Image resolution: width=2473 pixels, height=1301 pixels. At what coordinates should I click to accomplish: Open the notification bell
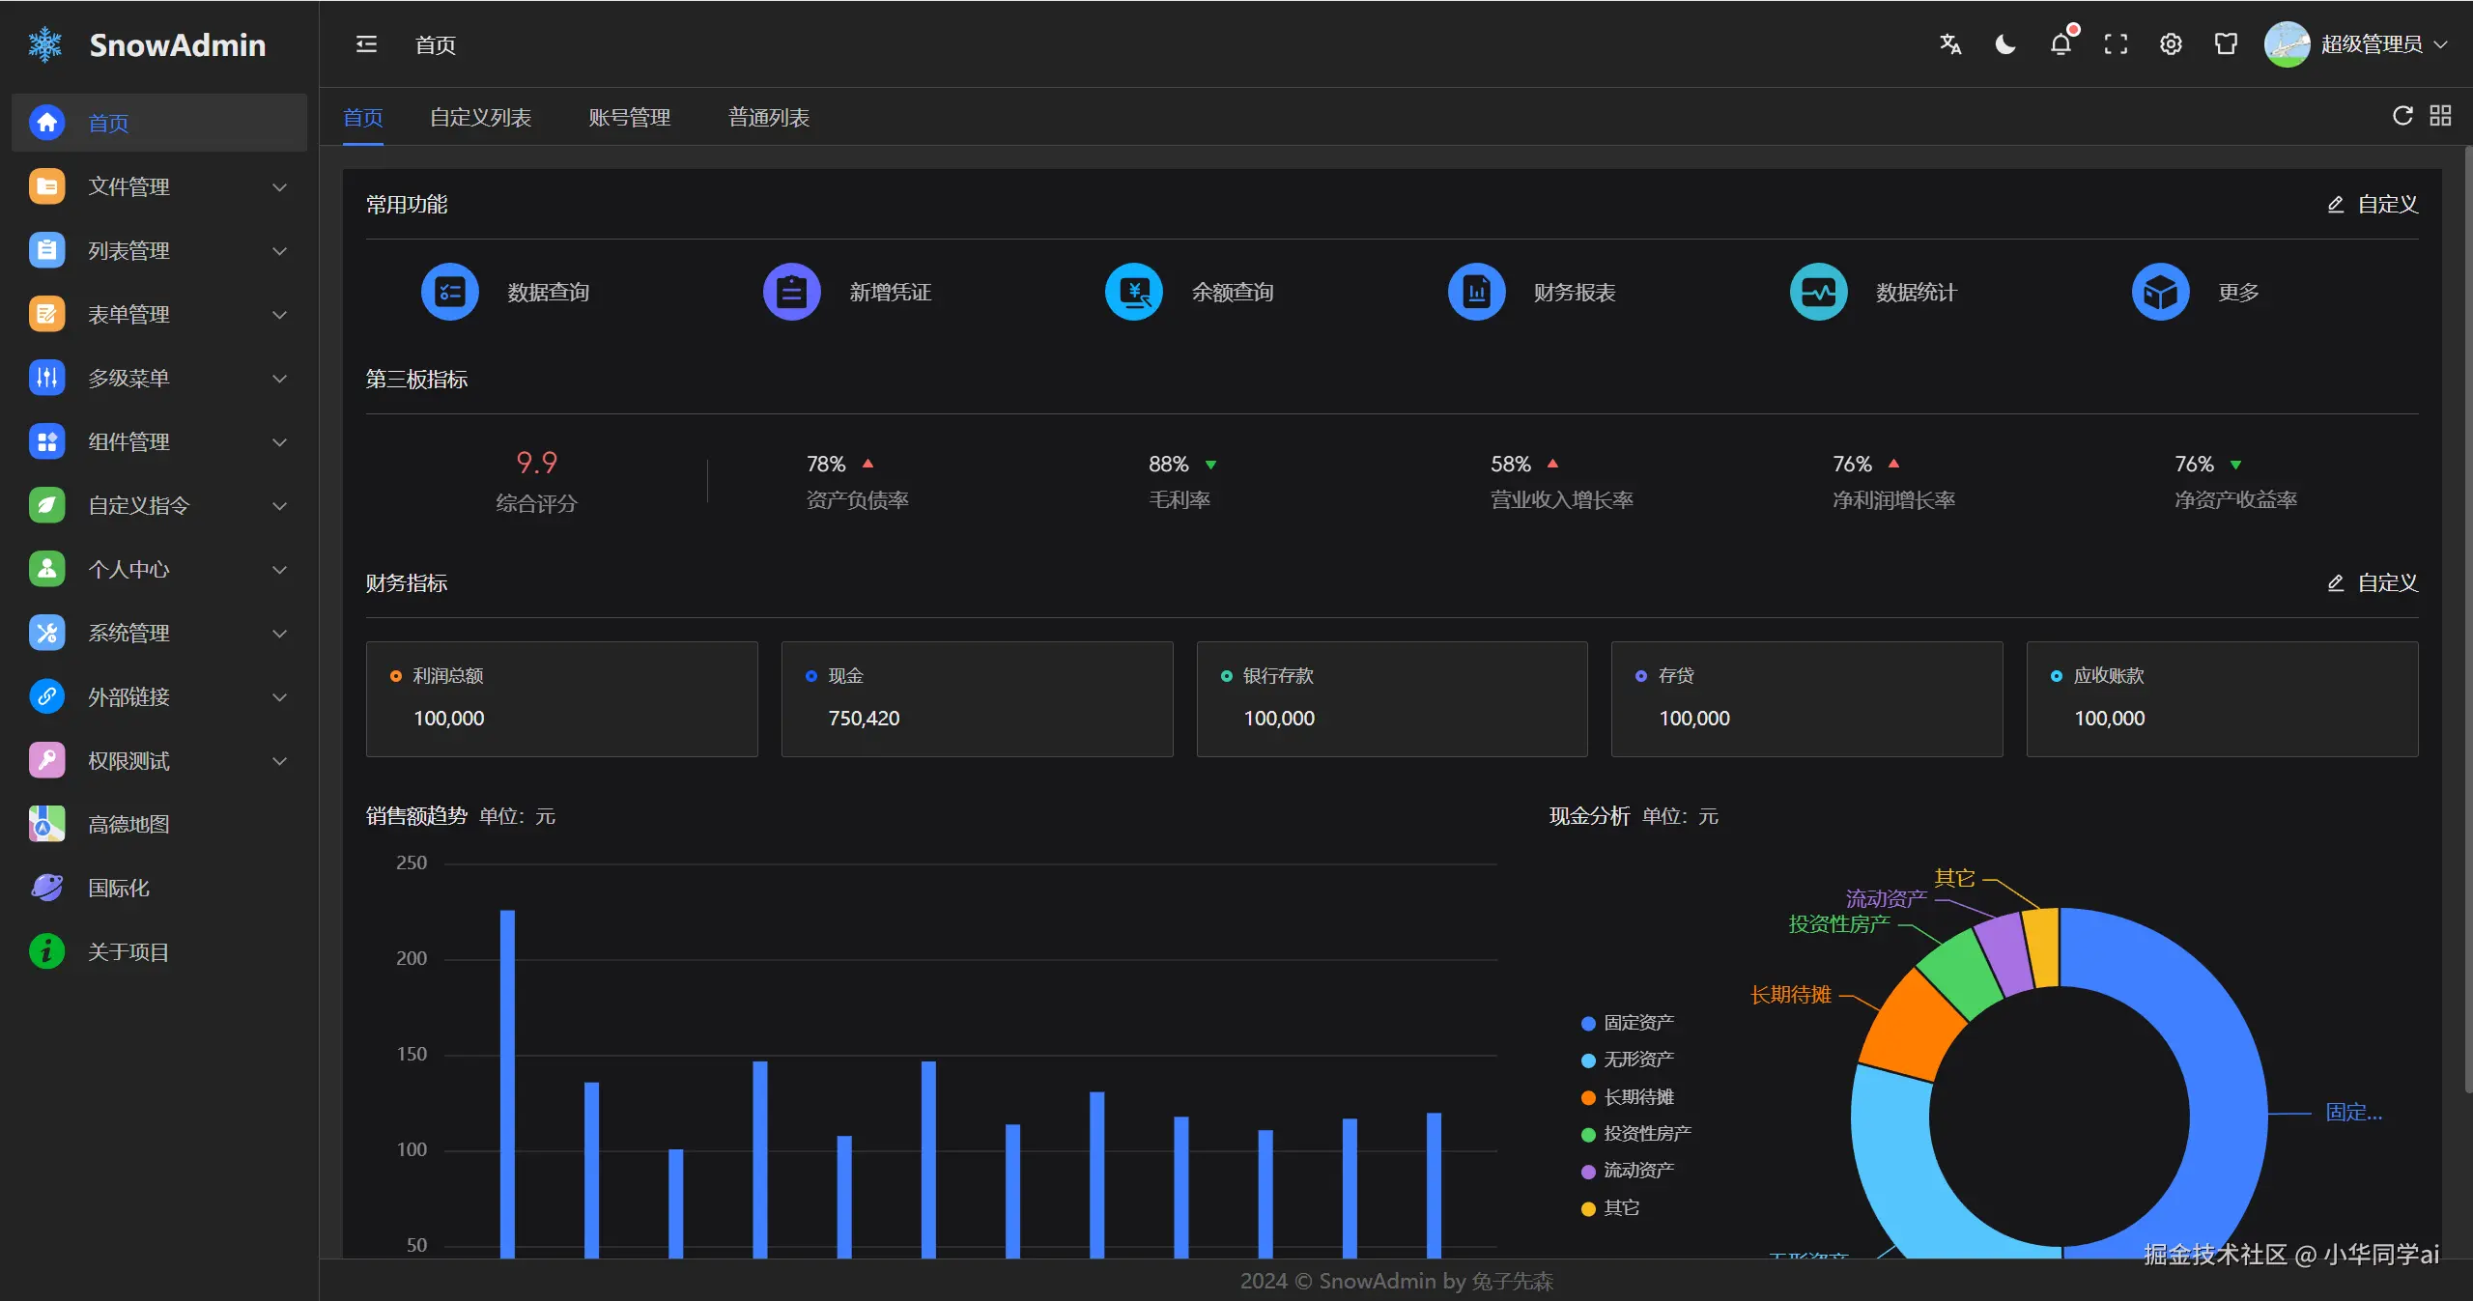2061,44
